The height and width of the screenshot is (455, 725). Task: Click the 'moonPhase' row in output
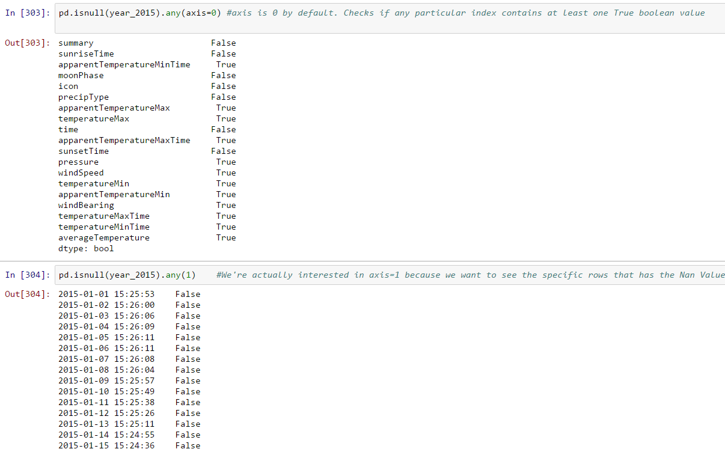coord(81,76)
